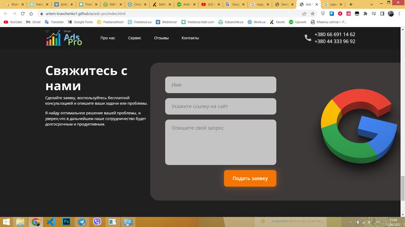The height and width of the screenshot is (227, 405).
Task: Click the Укажите ссылку на сайт field
Action: pyautogui.click(x=220, y=106)
